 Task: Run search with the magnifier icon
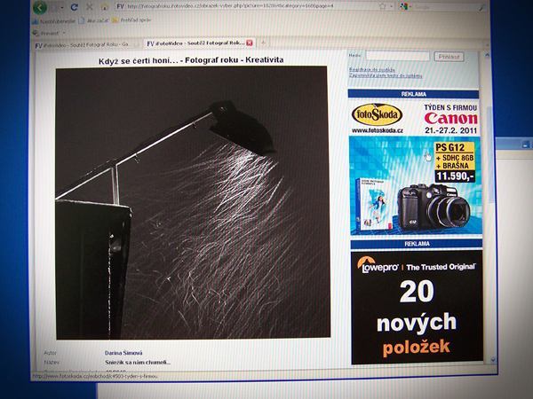[x=481, y=7]
